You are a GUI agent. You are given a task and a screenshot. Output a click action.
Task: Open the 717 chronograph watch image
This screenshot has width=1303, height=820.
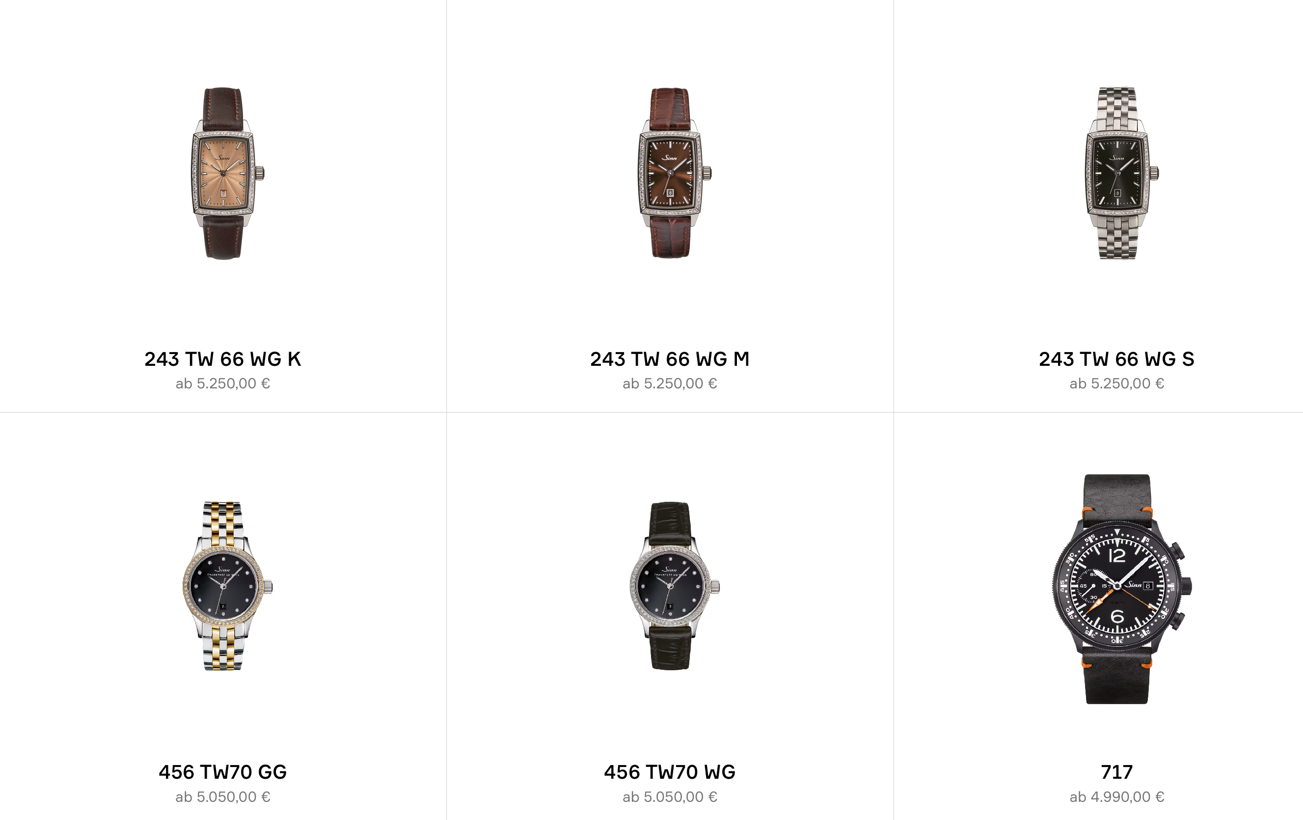tap(1121, 589)
